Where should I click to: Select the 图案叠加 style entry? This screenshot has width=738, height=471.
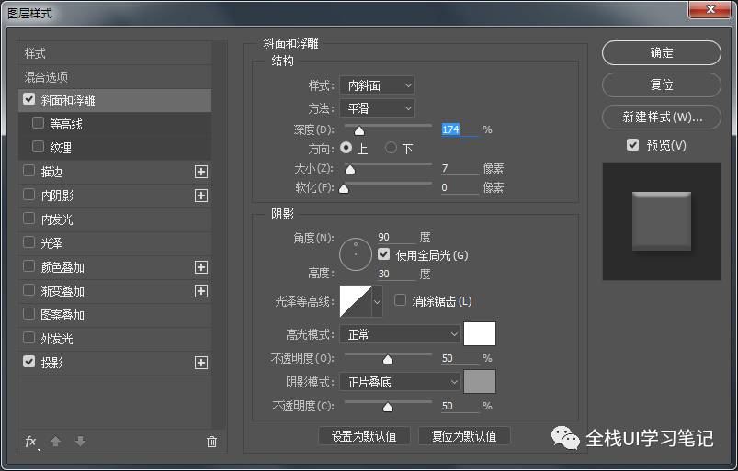(115, 315)
